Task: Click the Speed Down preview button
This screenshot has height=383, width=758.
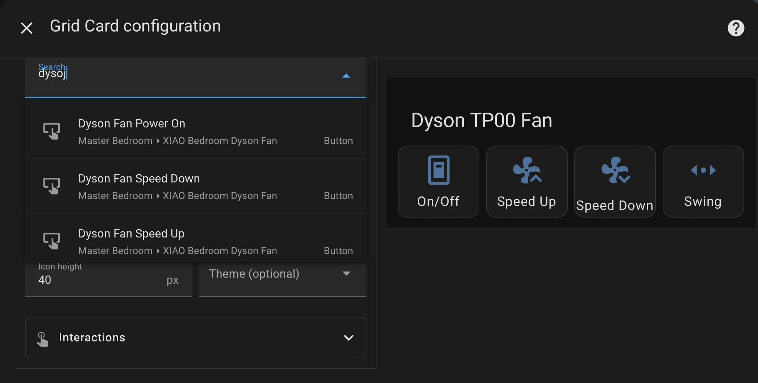Action: coord(615,181)
